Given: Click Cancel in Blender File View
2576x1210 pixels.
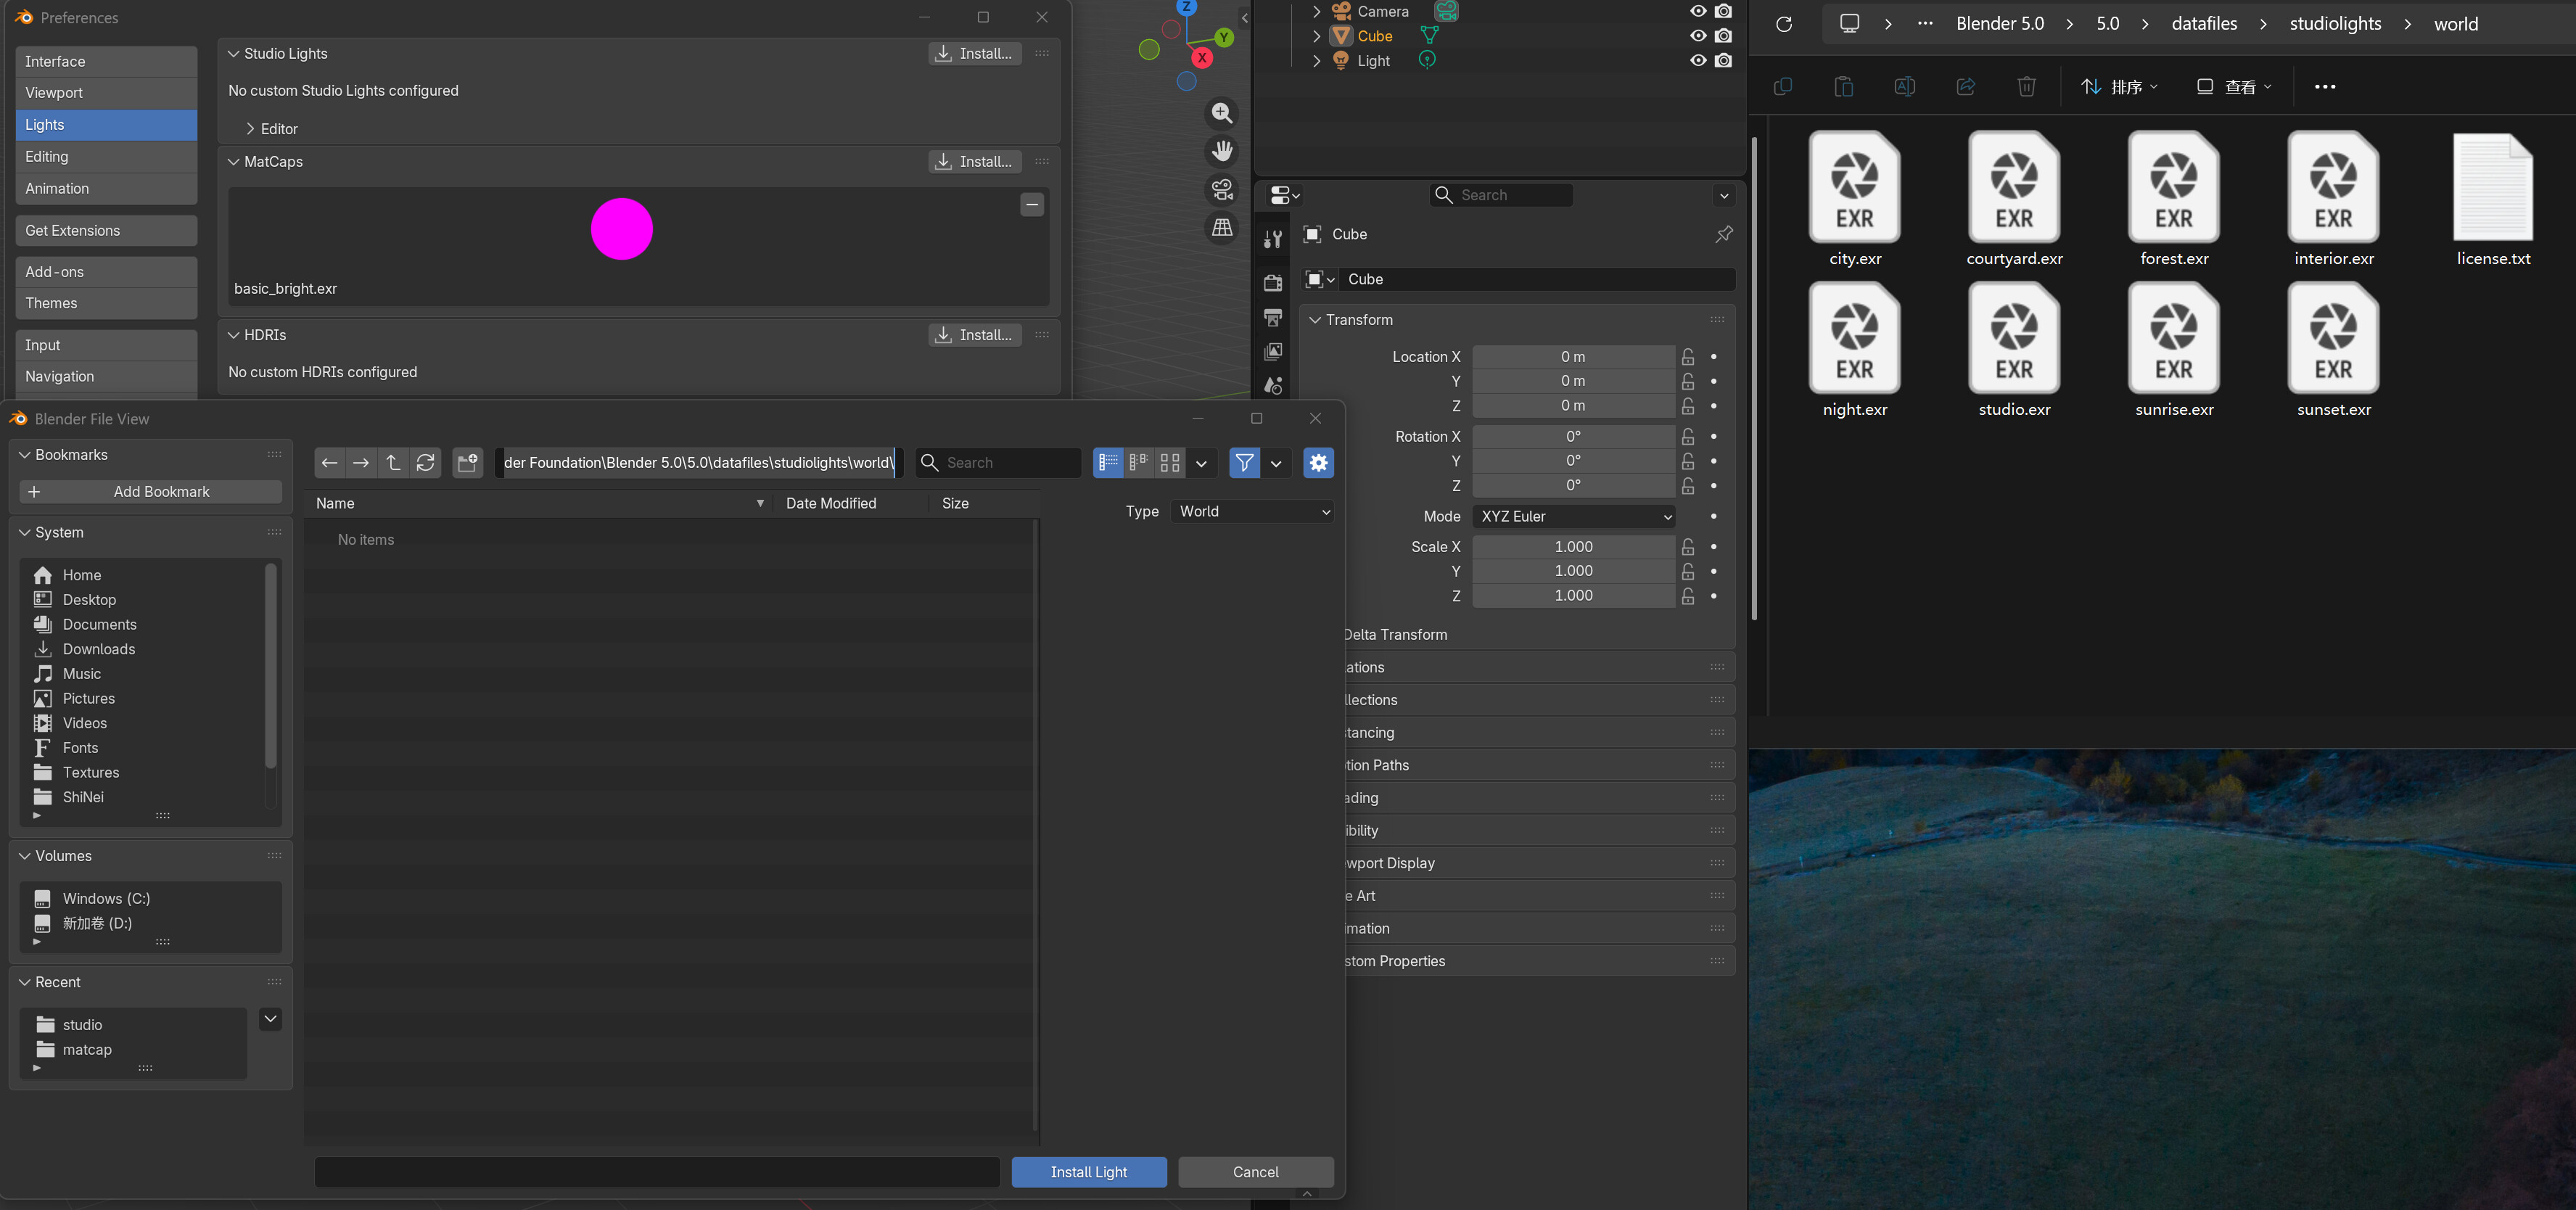Looking at the screenshot, I should 1256,1172.
